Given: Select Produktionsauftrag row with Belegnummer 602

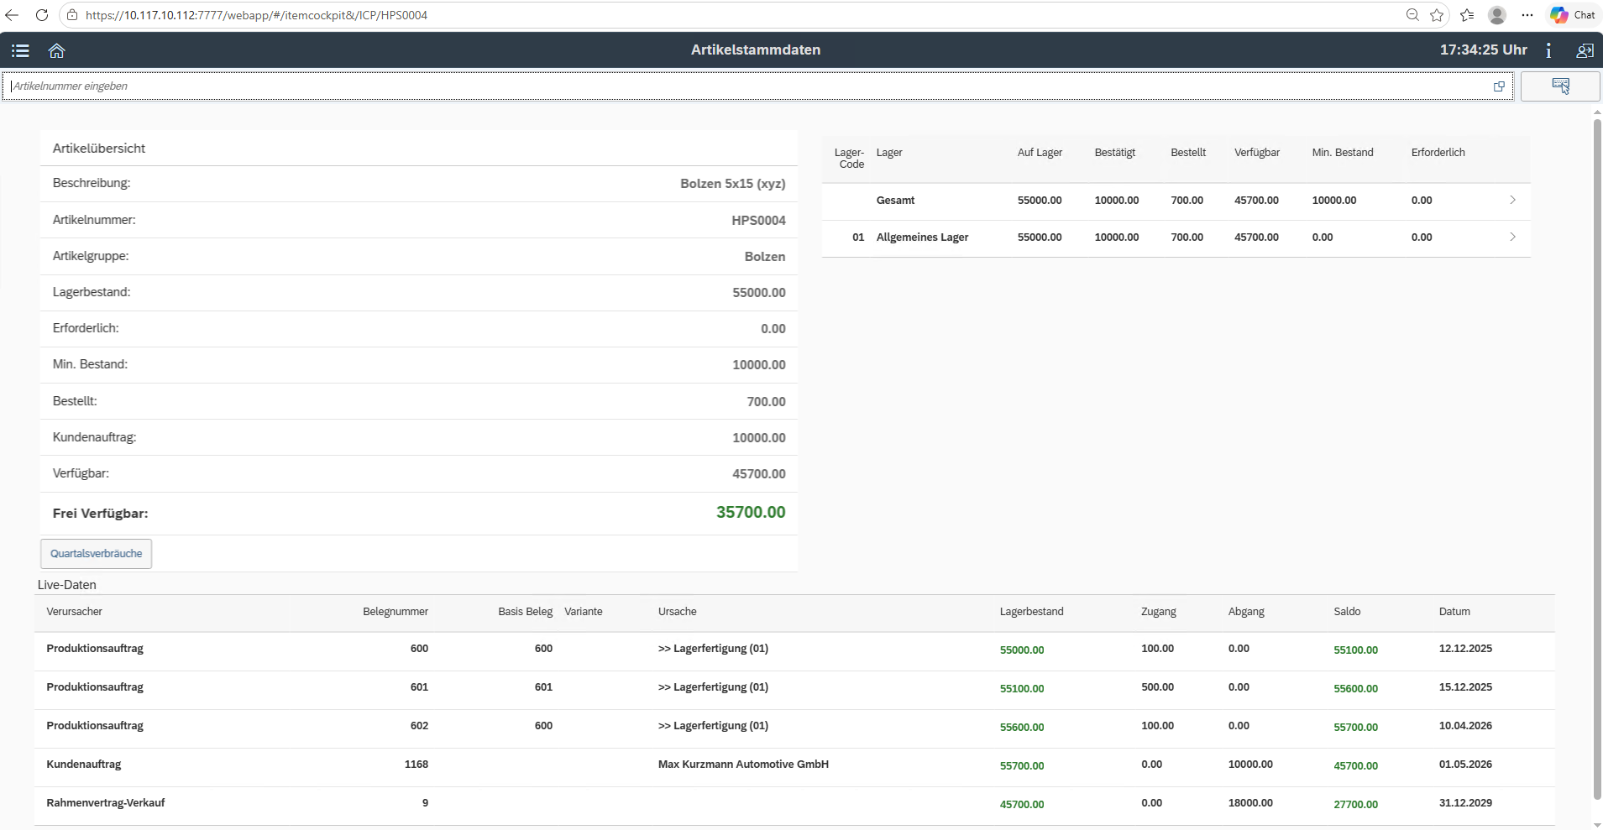Looking at the screenshot, I should coord(794,727).
